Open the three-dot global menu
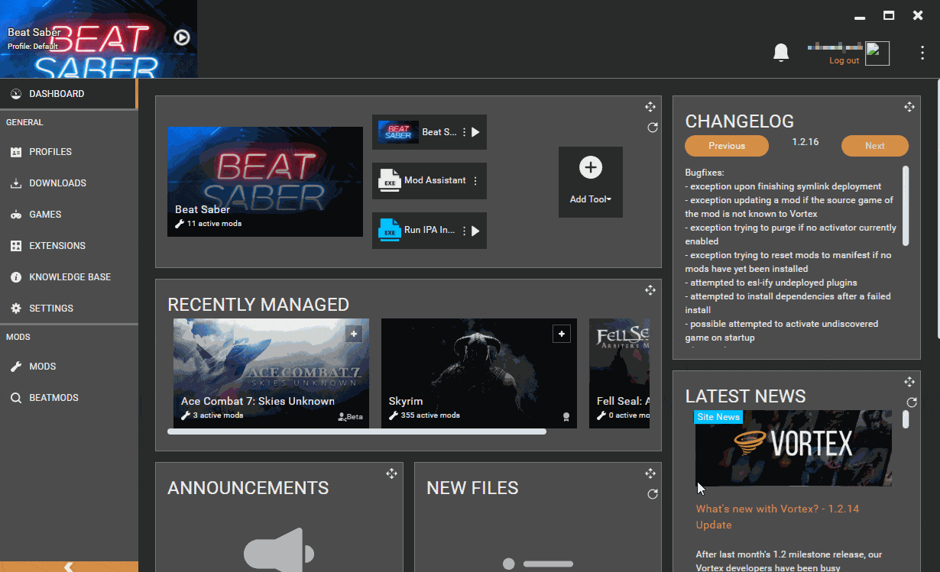This screenshot has height=572, width=940. click(922, 53)
